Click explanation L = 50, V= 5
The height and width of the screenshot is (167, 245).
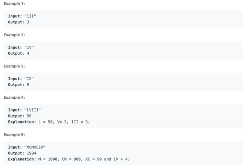[49, 122]
